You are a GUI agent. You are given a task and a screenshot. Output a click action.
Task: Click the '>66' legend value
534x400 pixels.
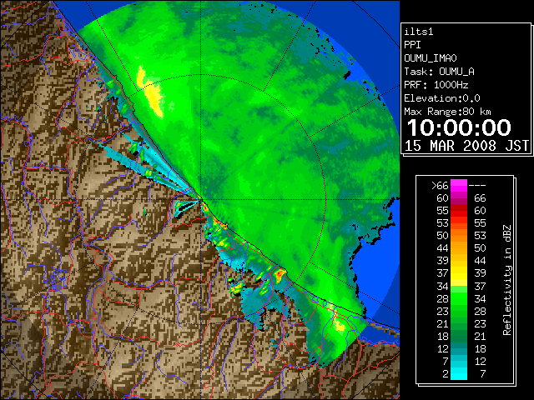pos(440,186)
